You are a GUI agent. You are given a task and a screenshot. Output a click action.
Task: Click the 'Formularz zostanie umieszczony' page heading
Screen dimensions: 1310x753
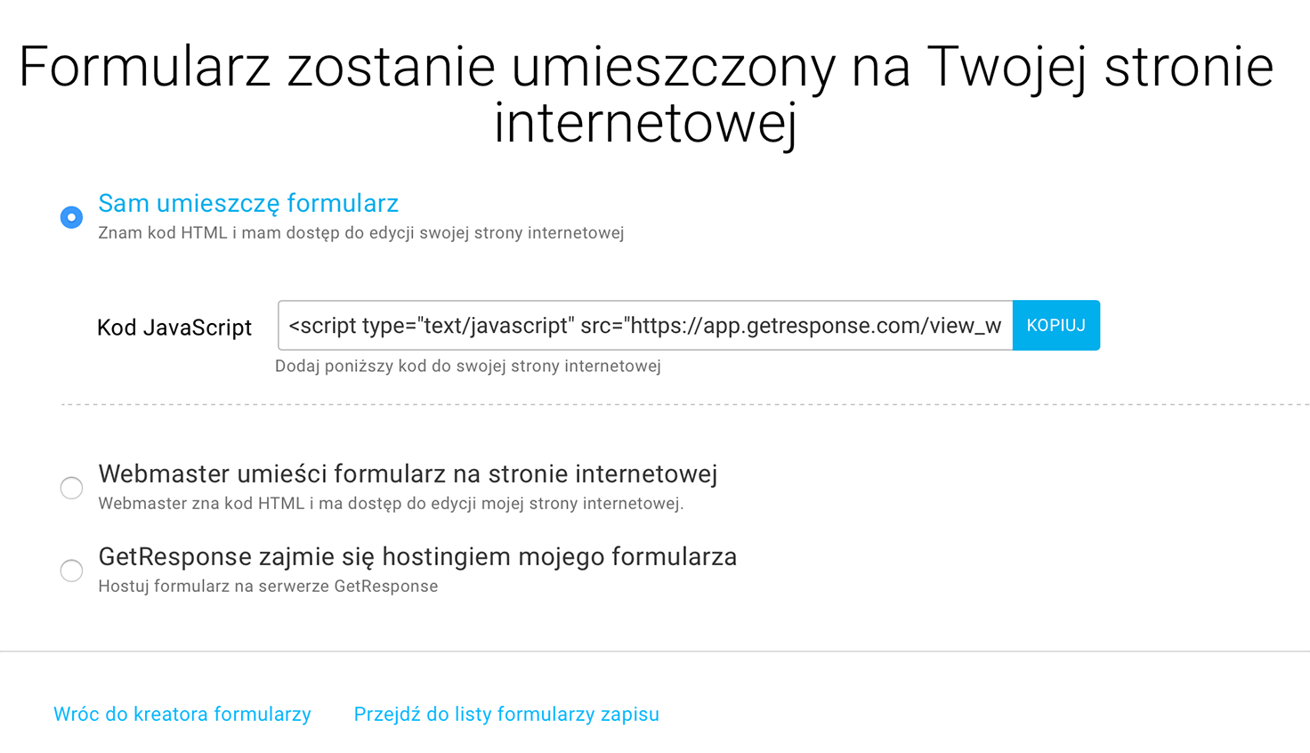(646, 94)
